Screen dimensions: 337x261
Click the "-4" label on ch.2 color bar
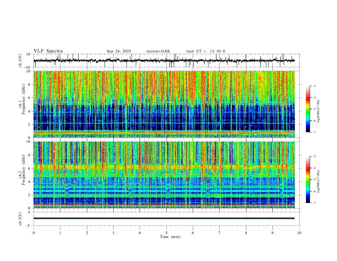click(314, 168)
